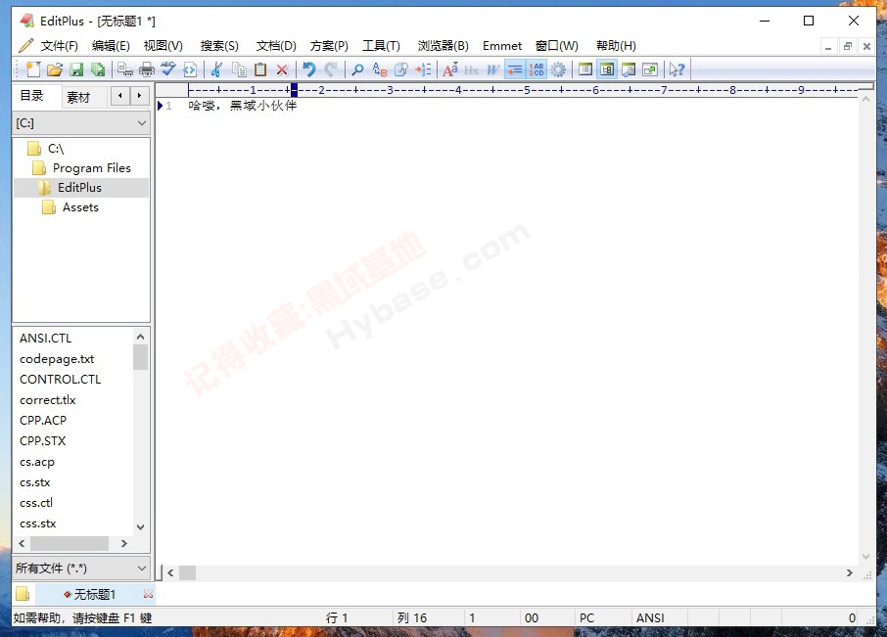Open the 搜索(S) menu
This screenshot has width=887, height=637.
tap(219, 46)
